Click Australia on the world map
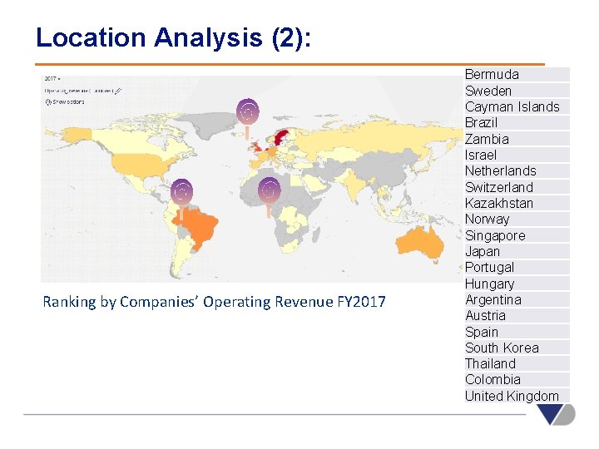The height and width of the screenshot is (449, 599). pyautogui.click(x=419, y=242)
